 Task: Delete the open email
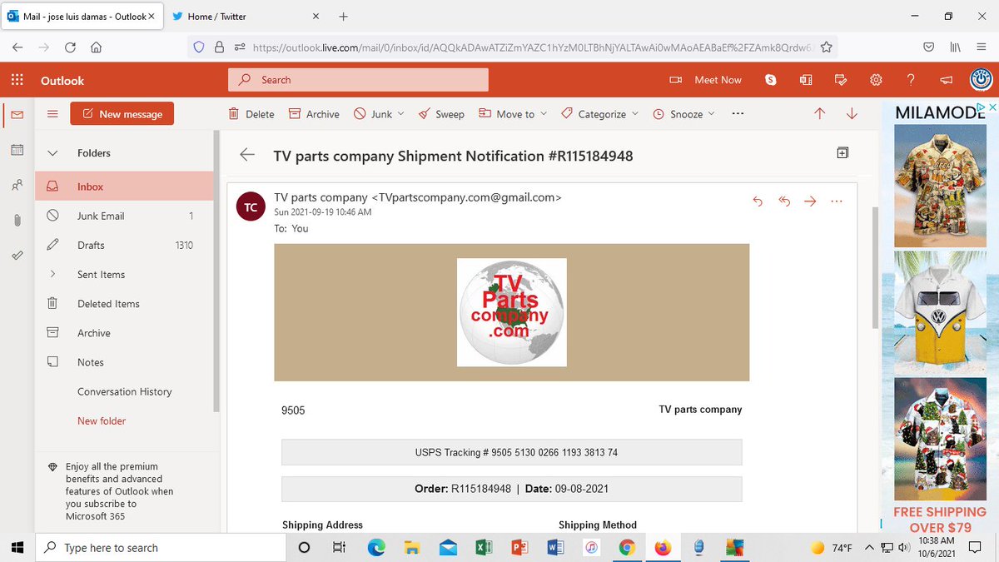[x=251, y=114]
